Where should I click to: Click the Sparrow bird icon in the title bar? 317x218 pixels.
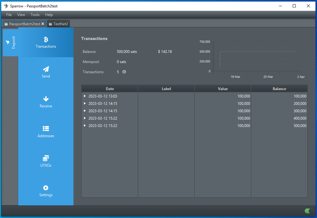click(x=6, y=6)
